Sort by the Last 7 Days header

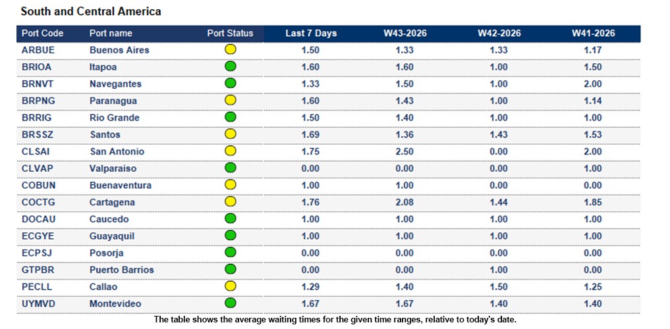311,34
